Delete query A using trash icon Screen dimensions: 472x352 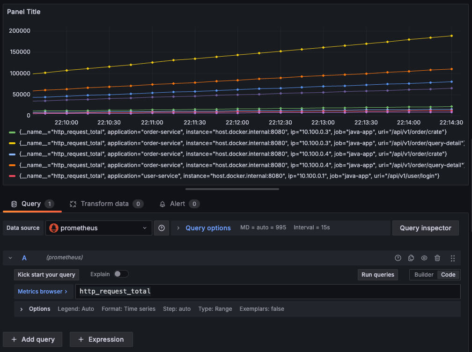coord(437,258)
